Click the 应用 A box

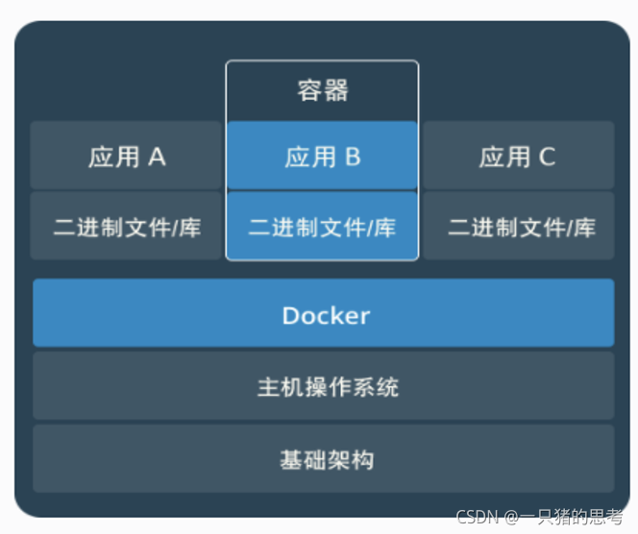click(126, 155)
